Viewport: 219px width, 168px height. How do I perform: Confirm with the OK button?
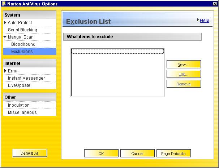tap(101, 154)
